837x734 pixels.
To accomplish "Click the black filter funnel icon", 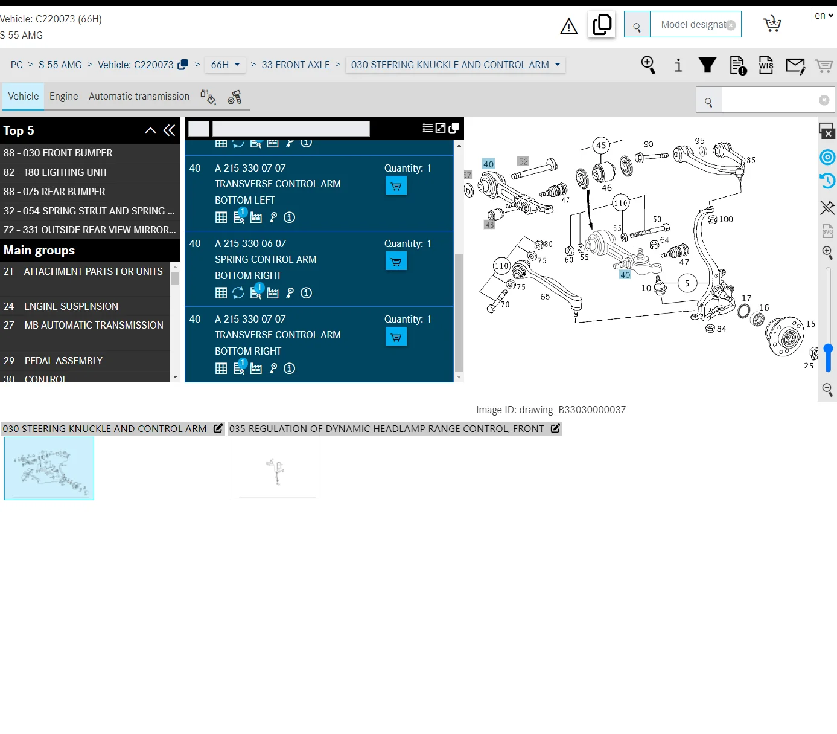I will pos(707,65).
